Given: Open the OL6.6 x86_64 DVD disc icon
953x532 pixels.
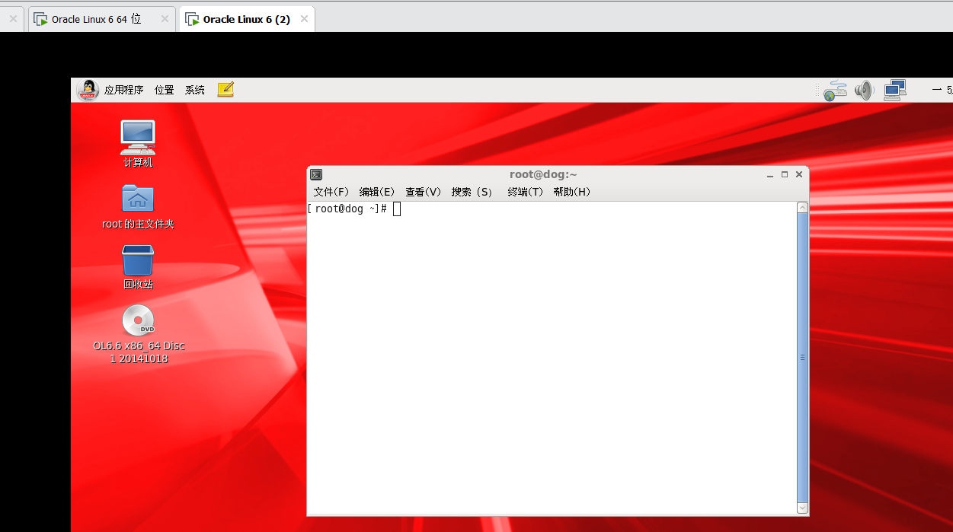Looking at the screenshot, I should click(x=138, y=320).
